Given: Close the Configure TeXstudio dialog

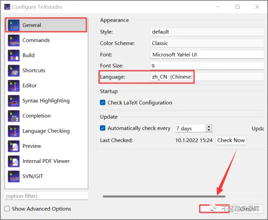Looking at the screenshot, I should click(257, 7).
